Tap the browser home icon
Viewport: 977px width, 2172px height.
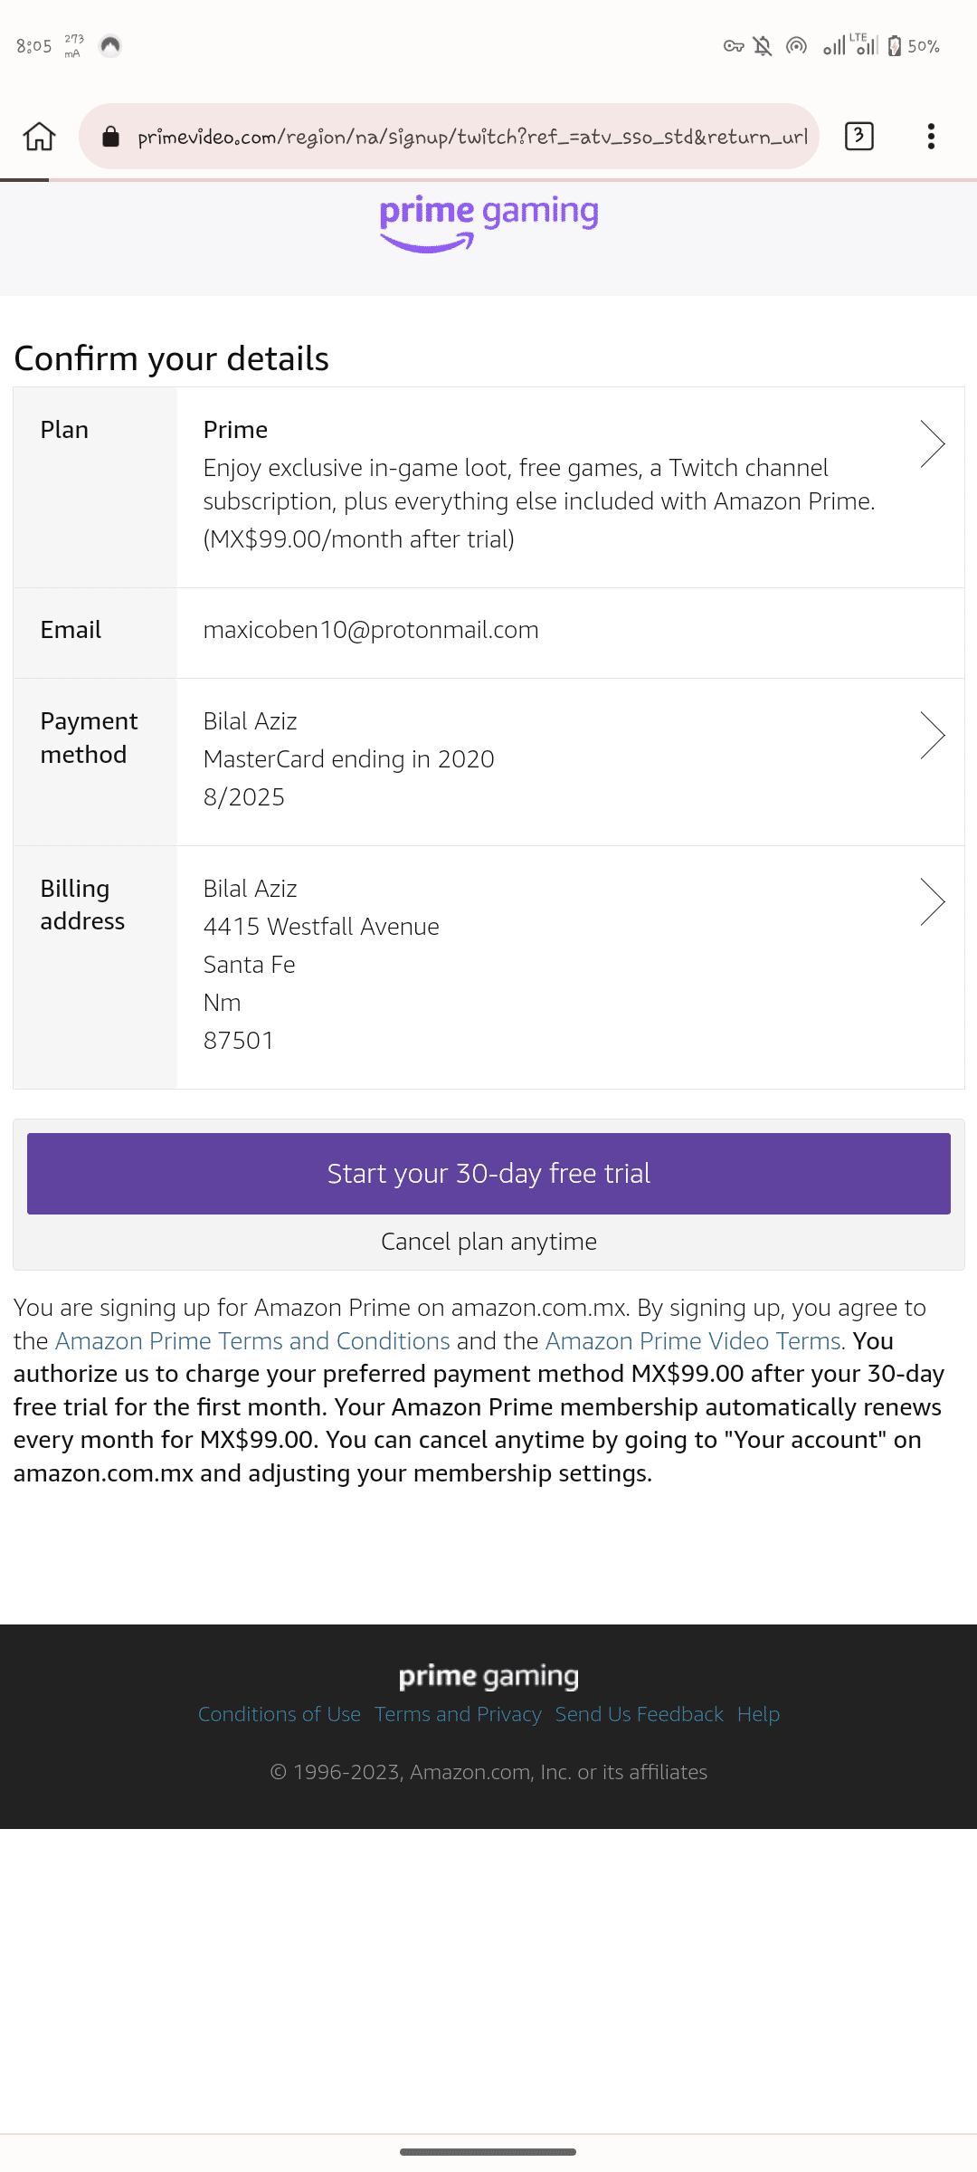click(39, 137)
